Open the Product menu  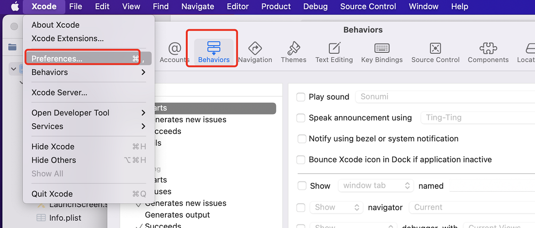[276, 6]
